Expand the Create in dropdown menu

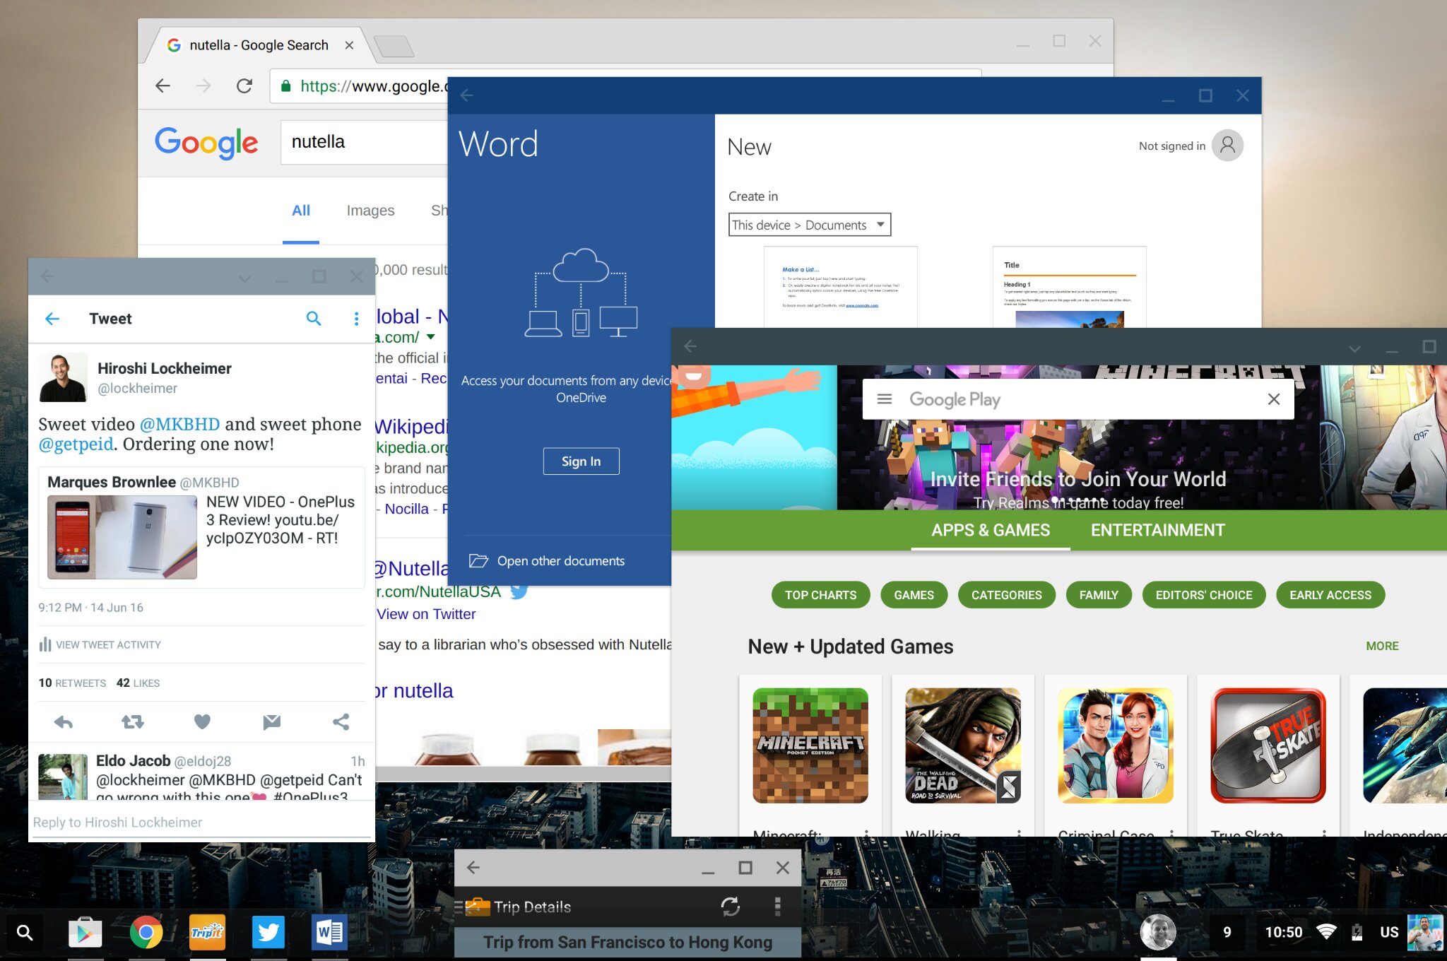[879, 224]
